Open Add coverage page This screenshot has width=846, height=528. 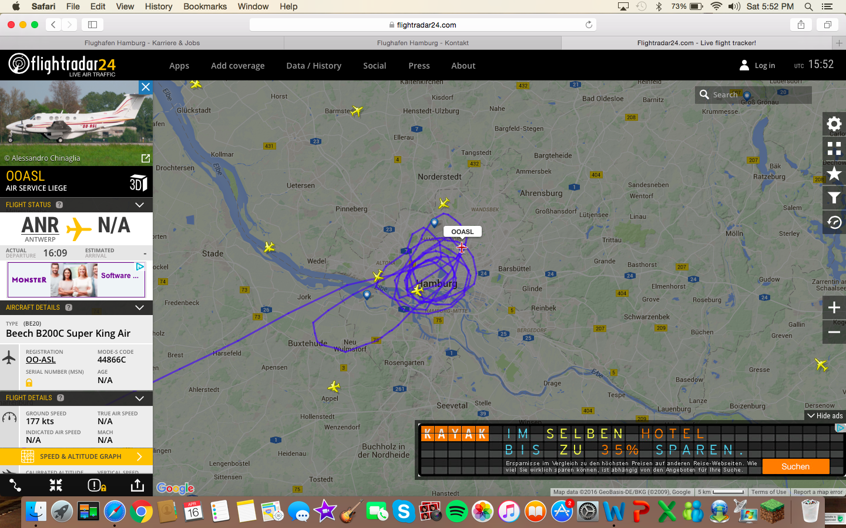[x=238, y=66]
